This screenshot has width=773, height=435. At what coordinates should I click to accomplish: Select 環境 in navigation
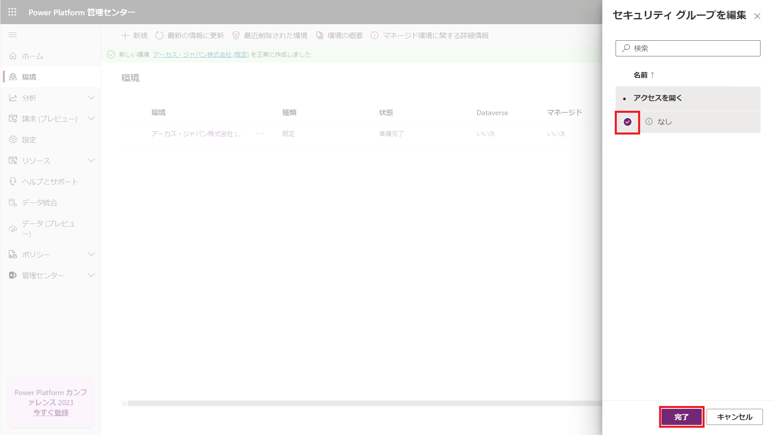pos(50,77)
